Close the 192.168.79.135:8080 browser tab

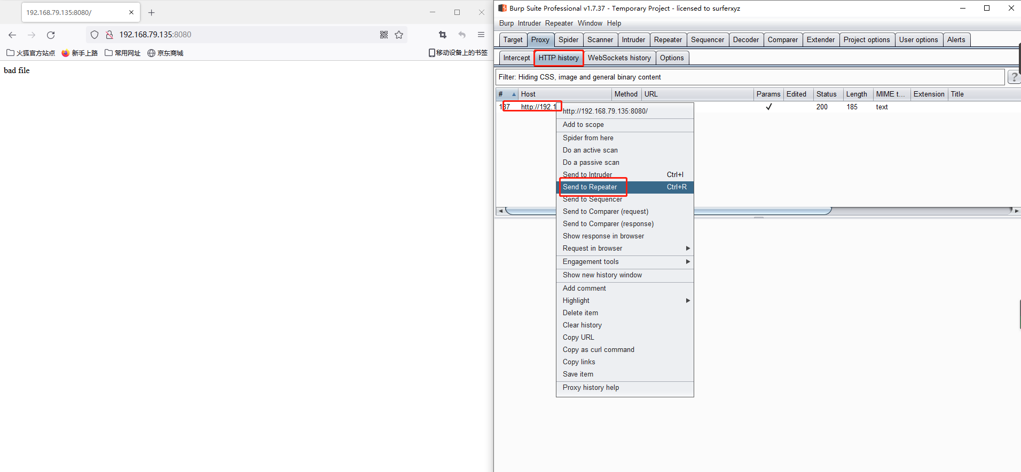[x=131, y=12]
